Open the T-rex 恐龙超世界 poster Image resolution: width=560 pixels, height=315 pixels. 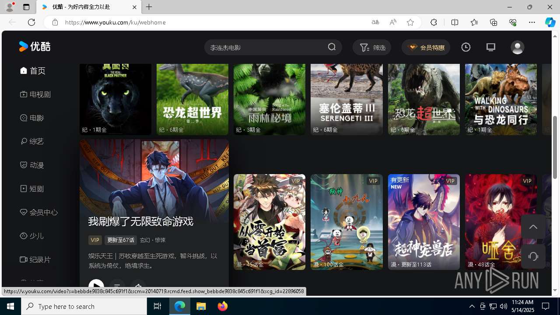click(424, 99)
